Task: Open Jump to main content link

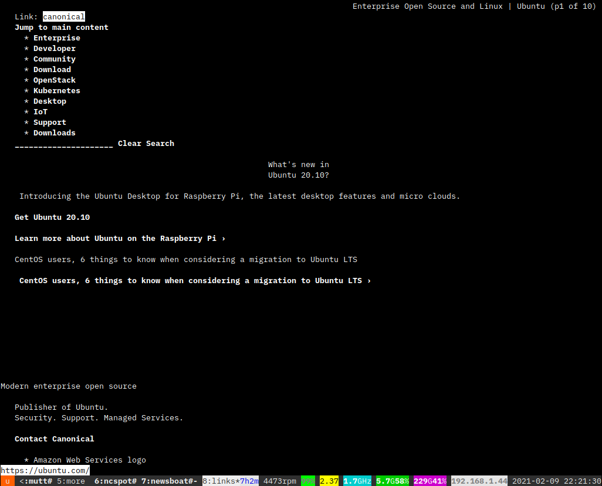Action: click(x=62, y=27)
